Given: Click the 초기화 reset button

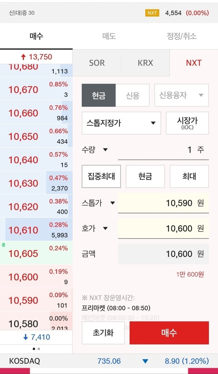Looking at the screenshot, I should point(103,333).
